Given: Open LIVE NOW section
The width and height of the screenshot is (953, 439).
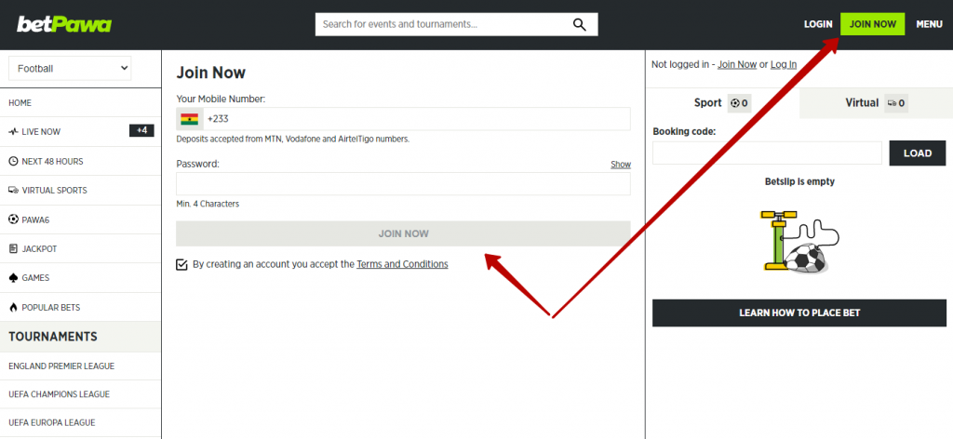Looking at the screenshot, I should coord(80,132).
